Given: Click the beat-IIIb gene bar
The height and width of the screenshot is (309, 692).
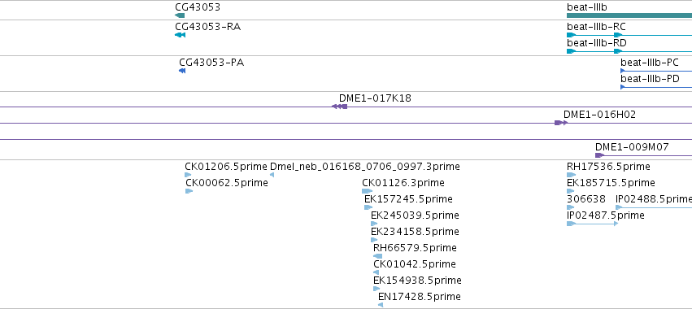Looking at the screenshot, I should coord(629,15).
